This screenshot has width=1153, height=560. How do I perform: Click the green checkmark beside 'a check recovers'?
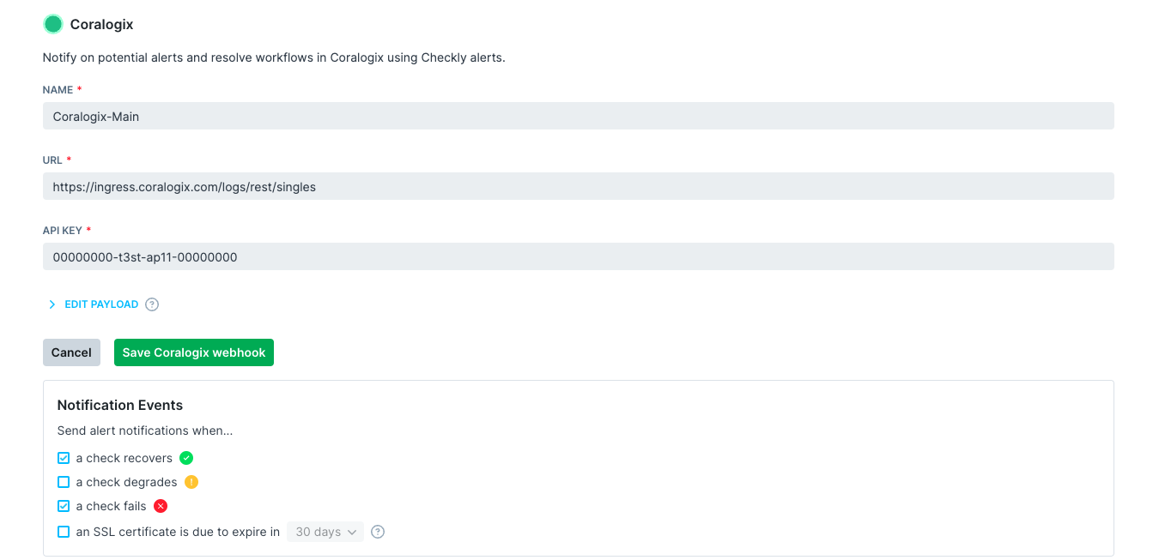click(x=186, y=458)
